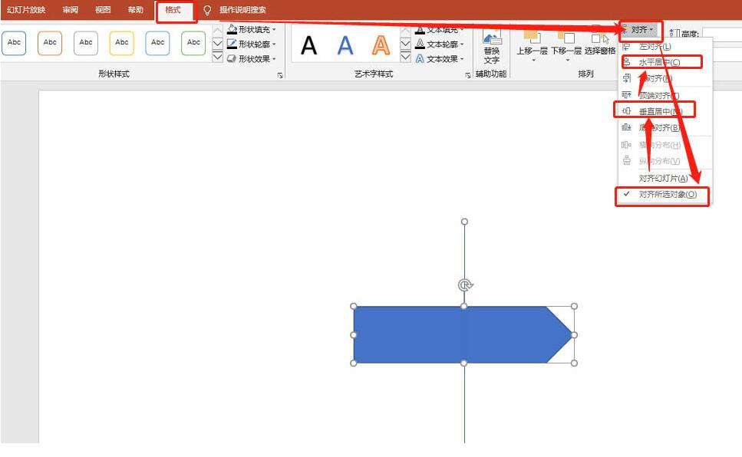742x457 pixels.
Task: Pick the yellow Abc shape style swatch
Action: 121,43
